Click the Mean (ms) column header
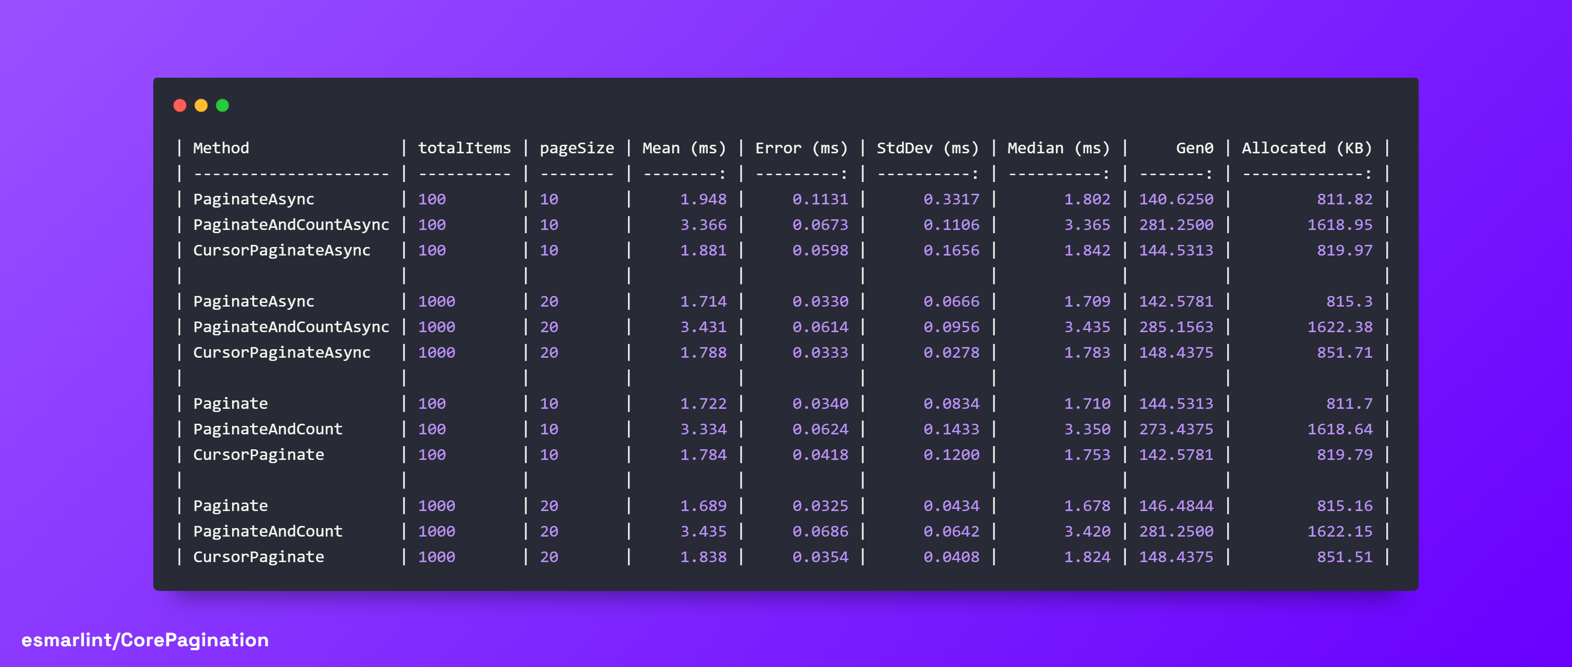The image size is (1572, 667). (684, 149)
